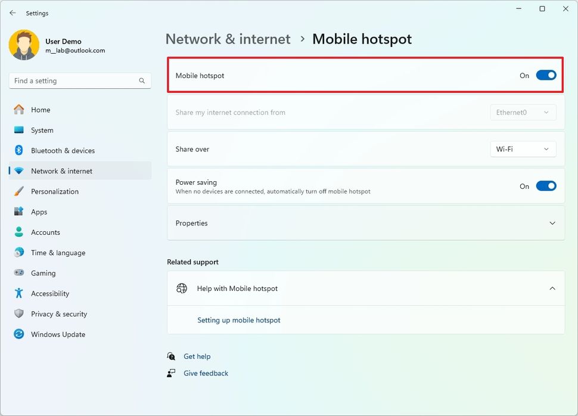Open the Share over Wi-Fi dropdown

point(523,149)
